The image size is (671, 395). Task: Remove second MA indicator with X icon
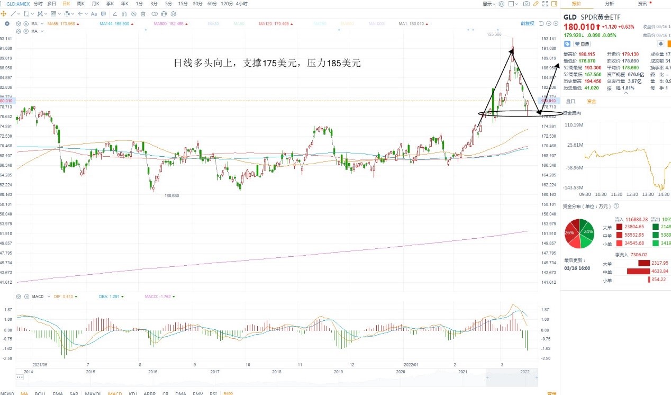(x=26, y=31)
